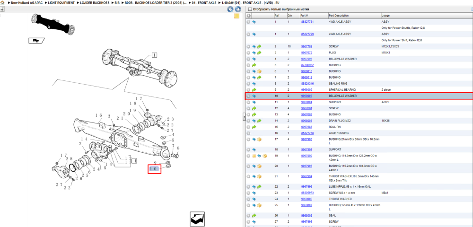Click green arrow icon in SEAL row
This screenshot has height=227, width=473.
point(254,216)
